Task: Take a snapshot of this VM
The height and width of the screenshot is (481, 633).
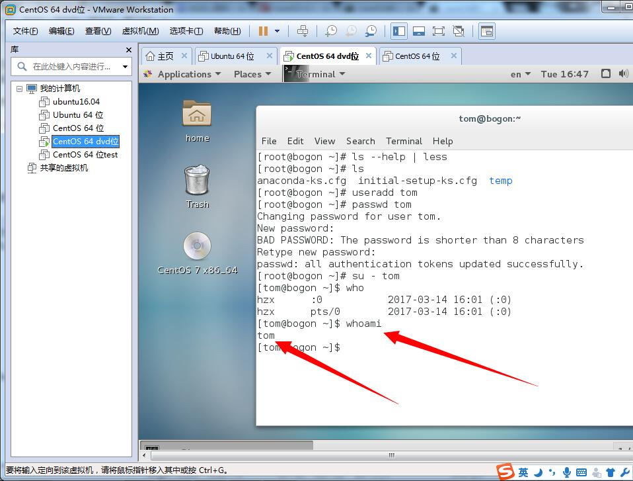Action: coord(331,31)
